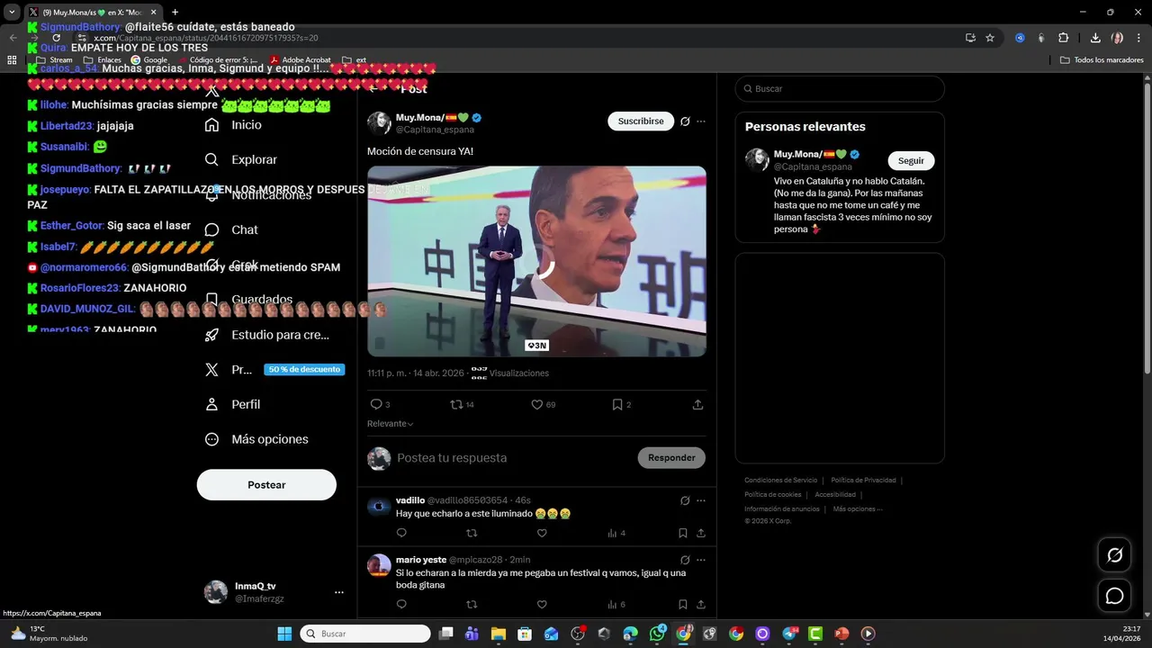1152x648 pixels.
Task: Open the tab search dropdown arrow
Action: pyautogui.click(x=12, y=13)
